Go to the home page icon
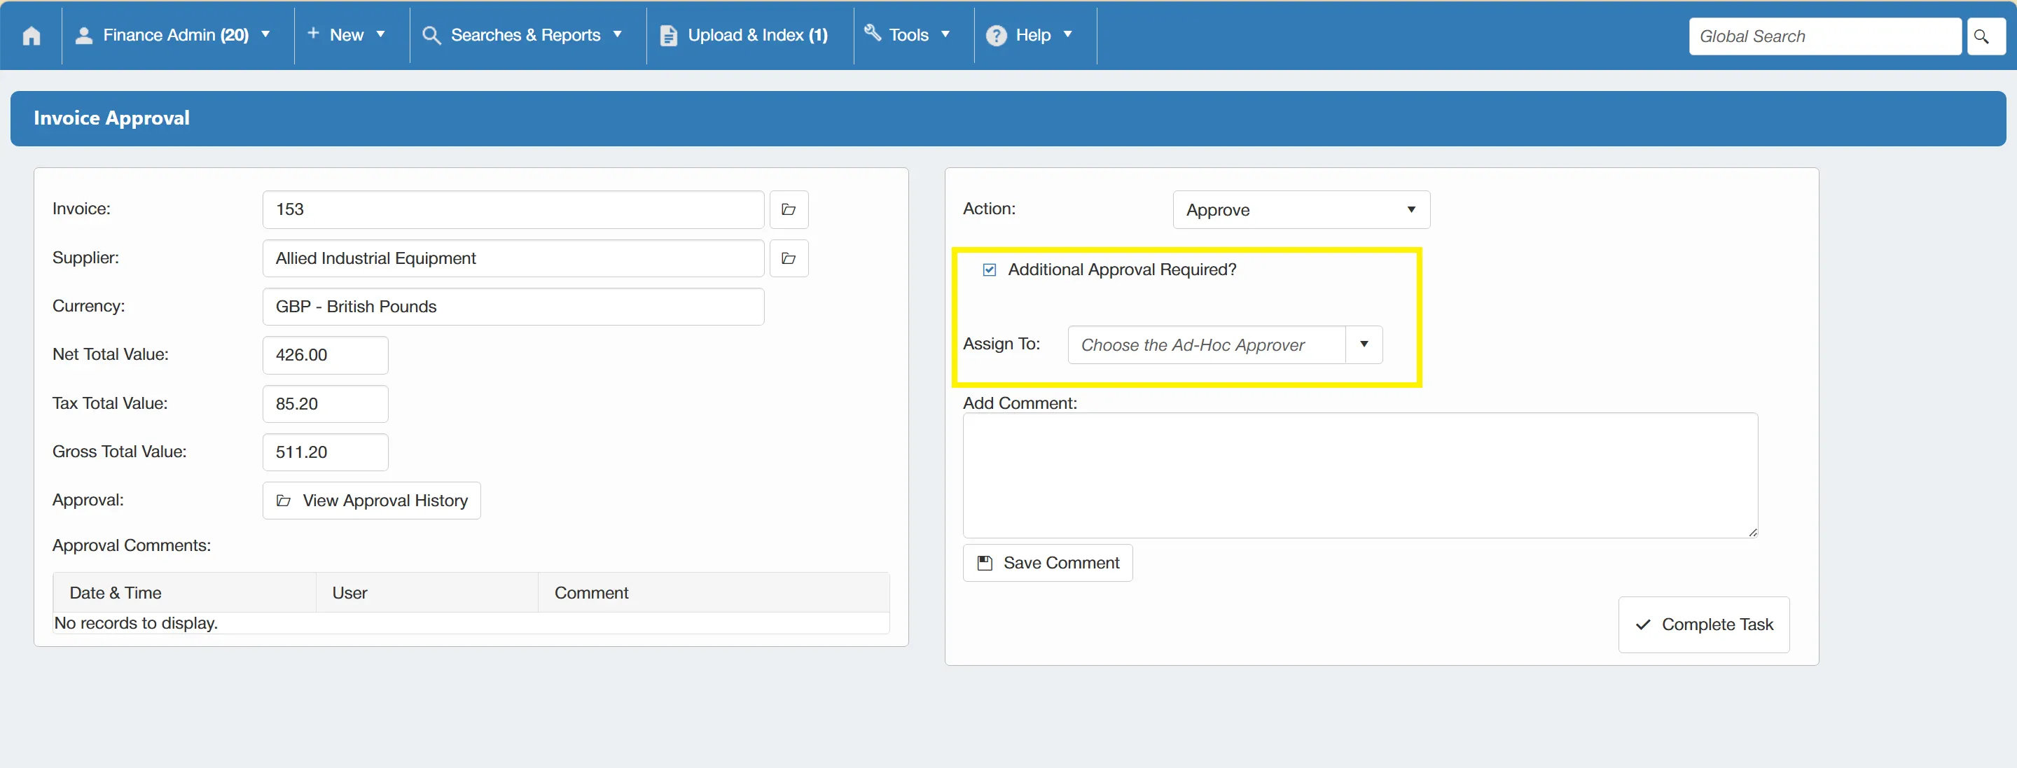The height and width of the screenshot is (768, 2017). tap(32, 35)
